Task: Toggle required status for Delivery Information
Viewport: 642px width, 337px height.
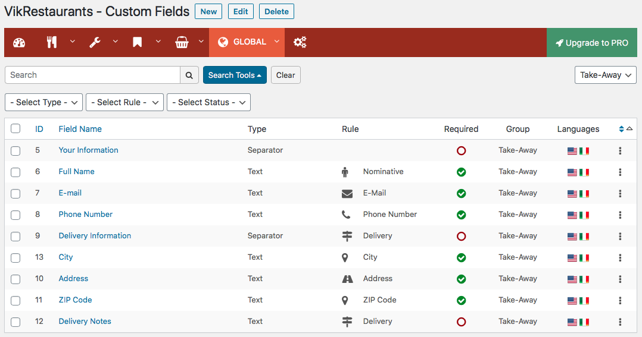Action: click(x=461, y=236)
